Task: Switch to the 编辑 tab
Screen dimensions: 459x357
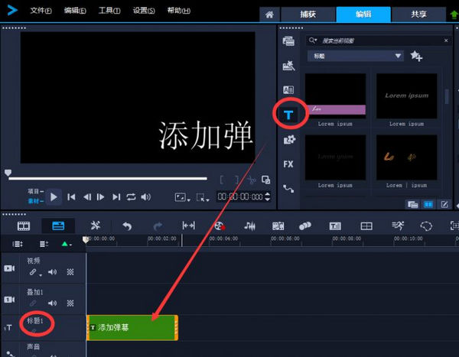Action: pyautogui.click(x=363, y=15)
